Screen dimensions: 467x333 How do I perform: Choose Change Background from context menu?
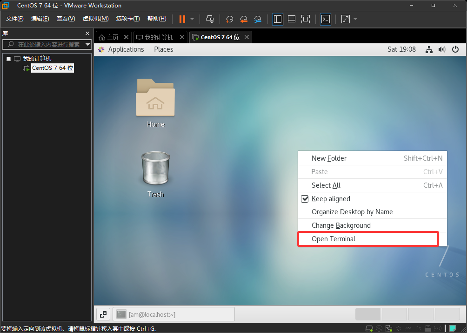click(372, 225)
